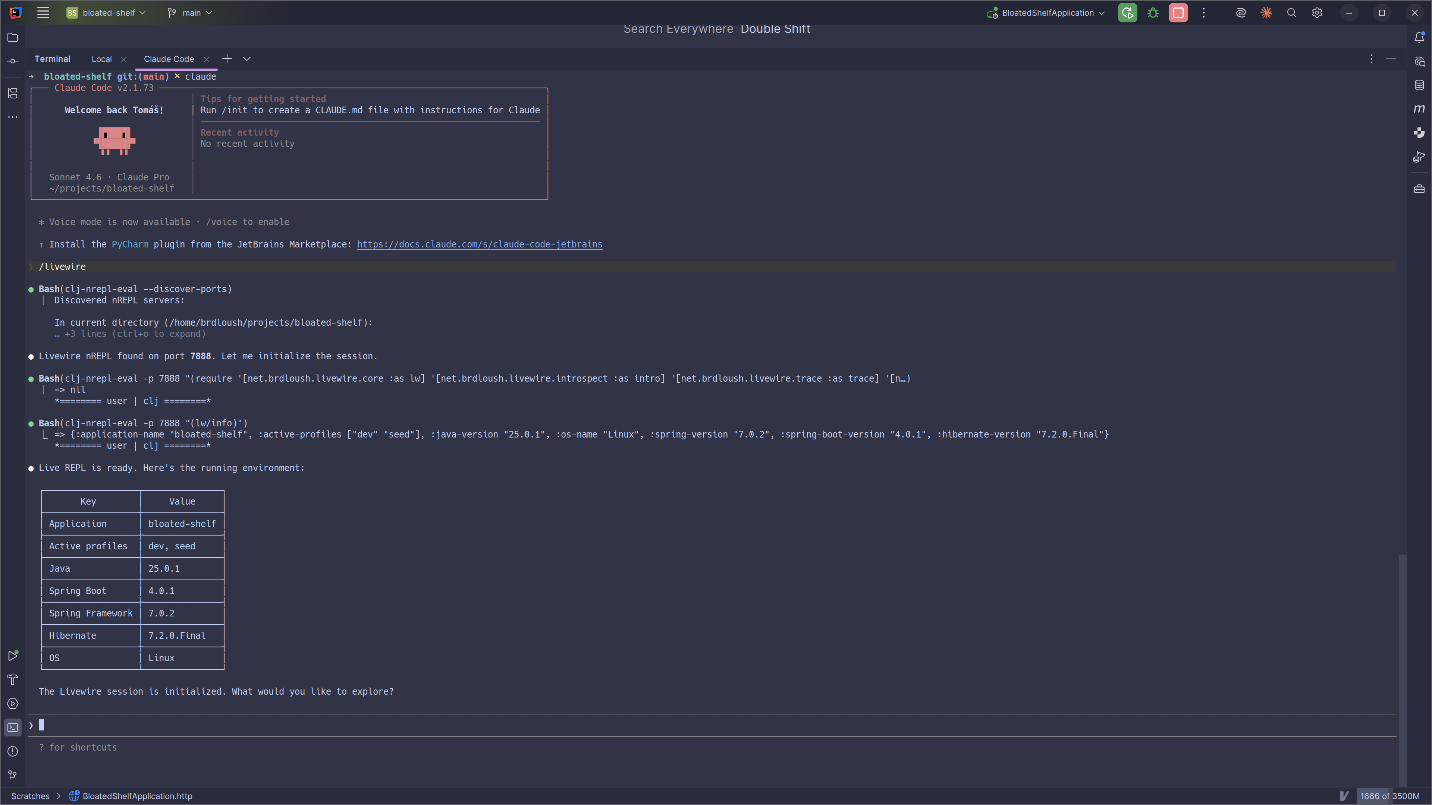Click the Claude pixel mascot image

pos(114,141)
